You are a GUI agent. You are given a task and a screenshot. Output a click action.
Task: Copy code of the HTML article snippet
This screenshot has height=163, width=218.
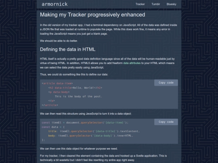(166, 83)
